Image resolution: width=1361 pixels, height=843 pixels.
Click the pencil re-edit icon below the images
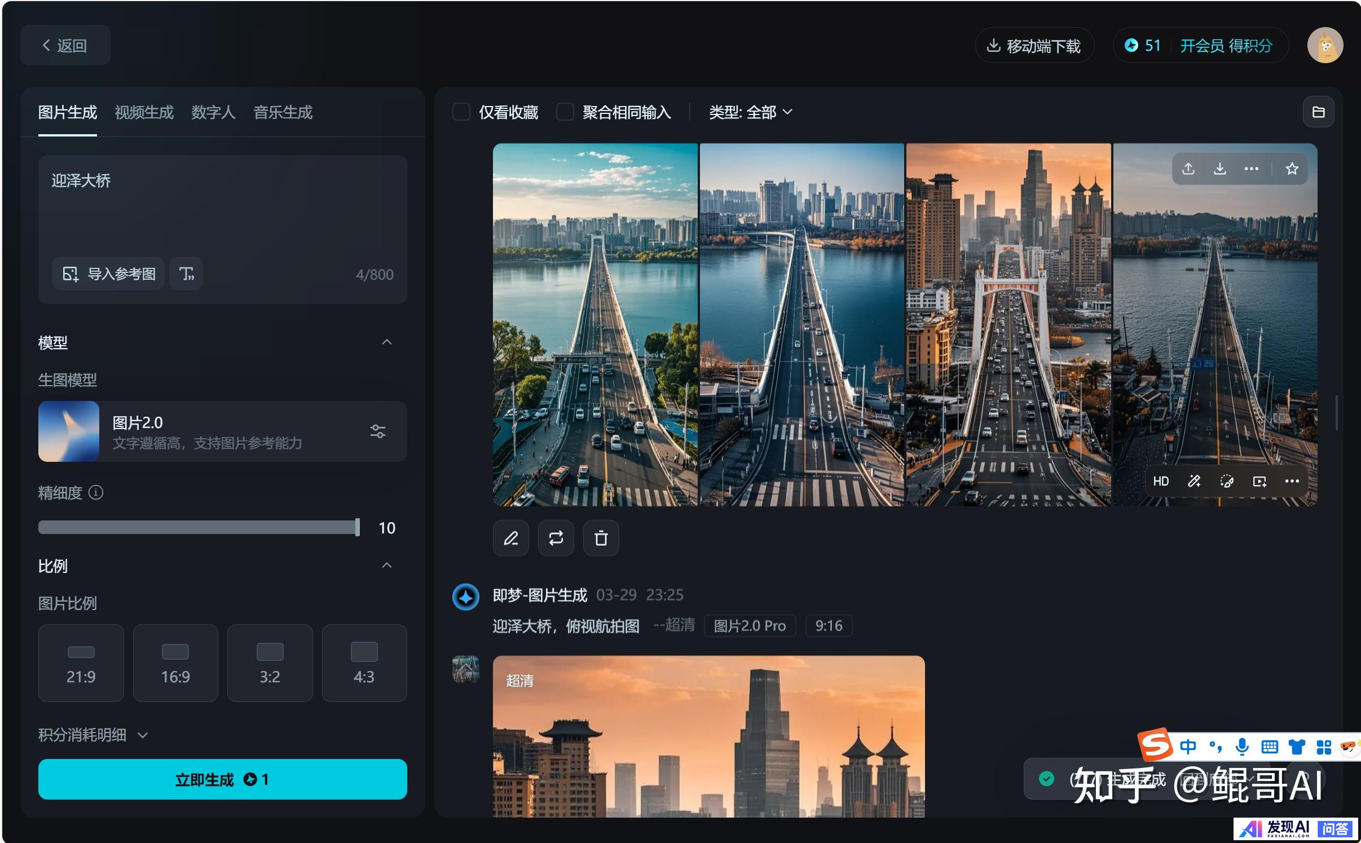[x=511, y=538]
